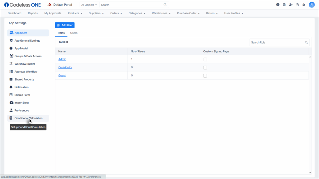Check Custom Signup Page for Guest role

pos(205,75)
